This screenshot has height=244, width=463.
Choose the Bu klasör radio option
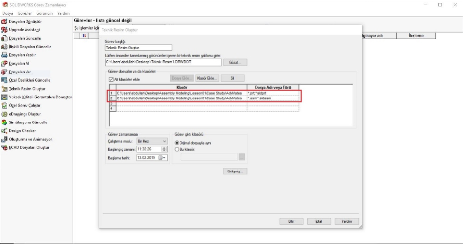[x=178, y=149]
